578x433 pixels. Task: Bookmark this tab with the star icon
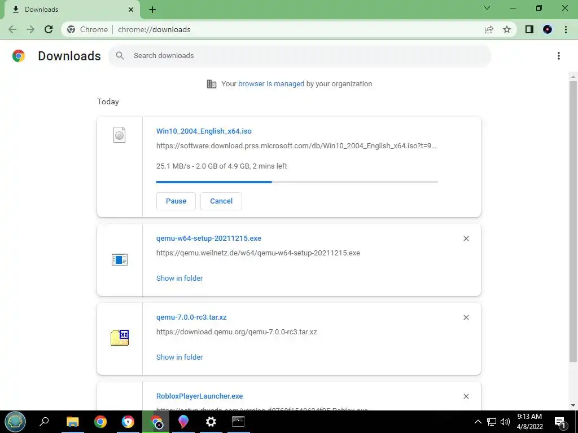[507, 29]
